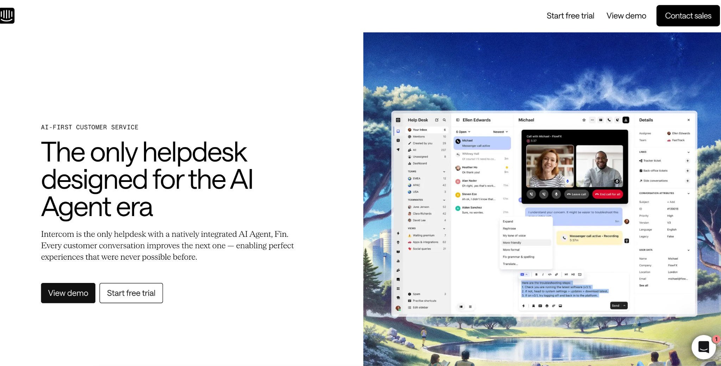The image size is (721, 366).
Task: Open the emoji picker in the reply footer
Action: (x=547, y=306)
